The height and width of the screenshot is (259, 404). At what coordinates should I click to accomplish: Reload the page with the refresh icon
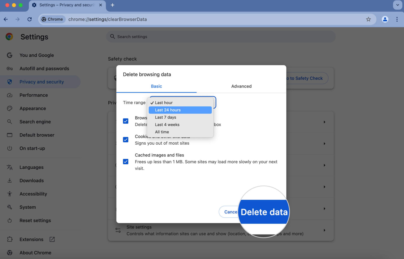(29, 19)
